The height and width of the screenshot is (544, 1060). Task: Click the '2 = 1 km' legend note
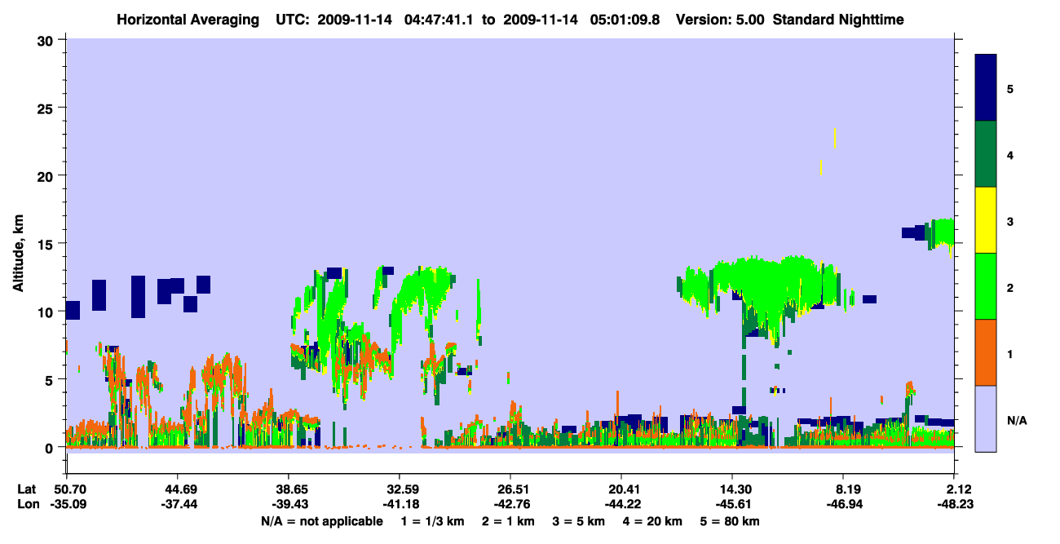point(508,521)
